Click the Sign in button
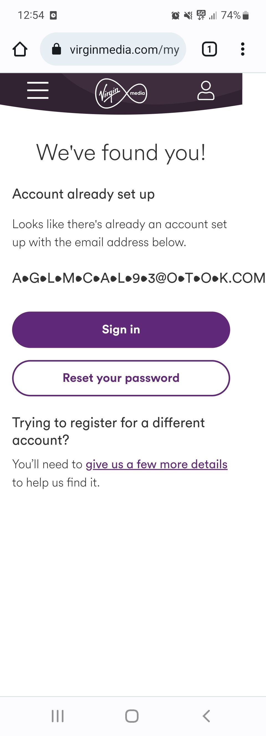The height and width of the screenshot is (736, 266). click(x=121, y=330)
